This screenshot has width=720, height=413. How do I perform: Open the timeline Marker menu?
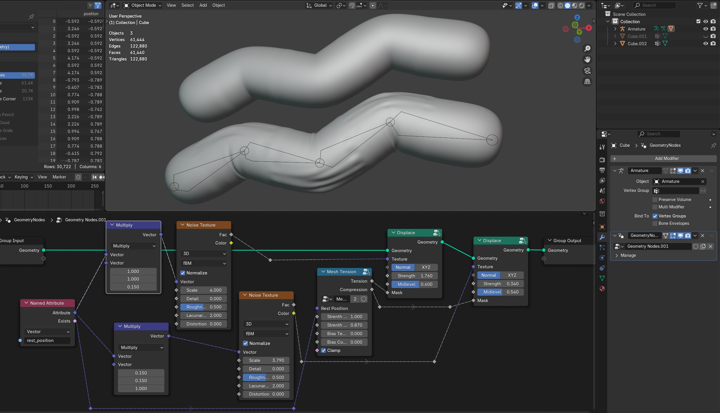pyautogui.click(x=59, y=177)
